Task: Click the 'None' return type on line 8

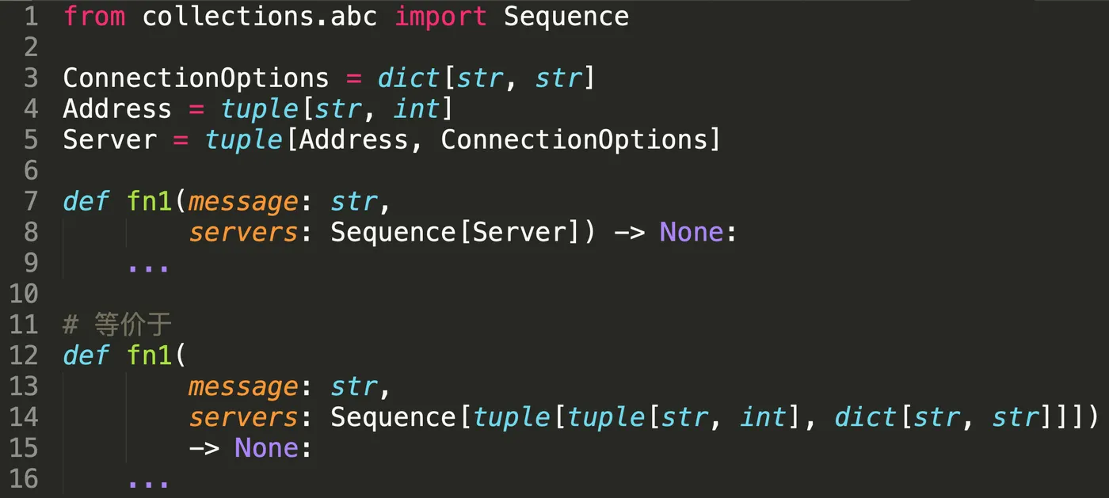Action: [692, 233]
